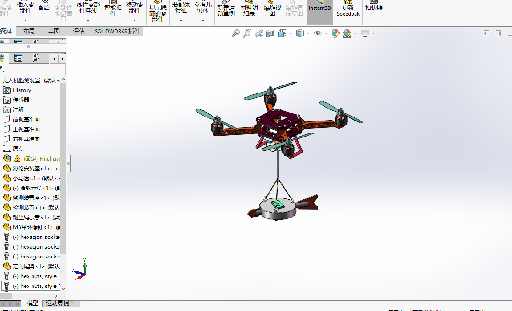Screen dimensions: 512x311
Task: Open the 移动零部件 dropdown arrow
Action: 135,20
